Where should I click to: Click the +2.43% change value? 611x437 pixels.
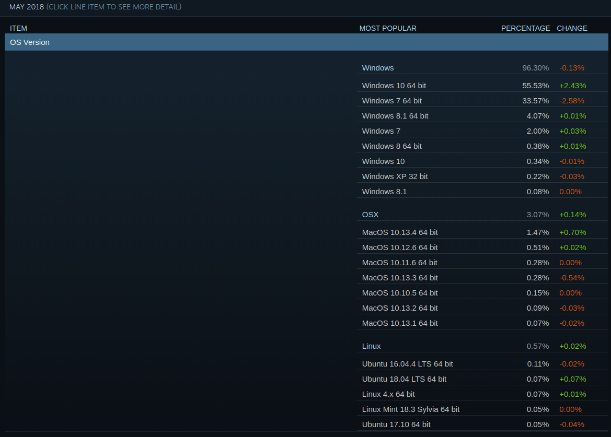[572, 86]
